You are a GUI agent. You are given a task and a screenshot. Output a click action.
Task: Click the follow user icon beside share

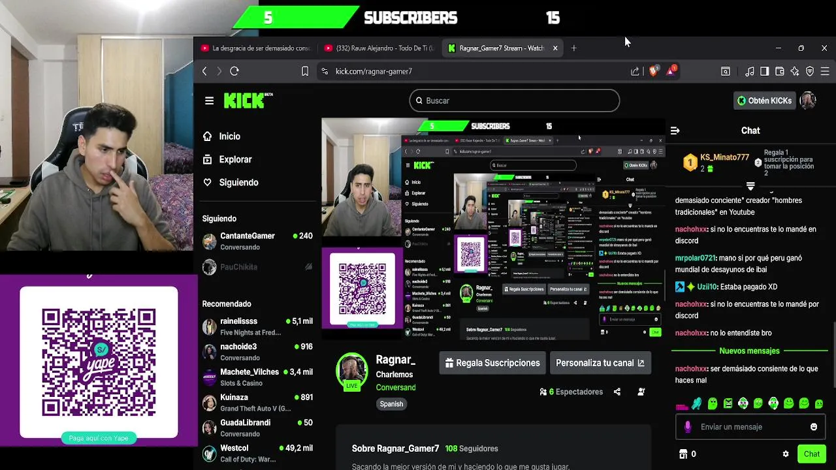coord(641,392)
